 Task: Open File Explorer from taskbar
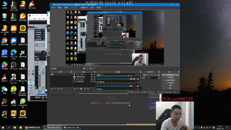click(15, 127)
